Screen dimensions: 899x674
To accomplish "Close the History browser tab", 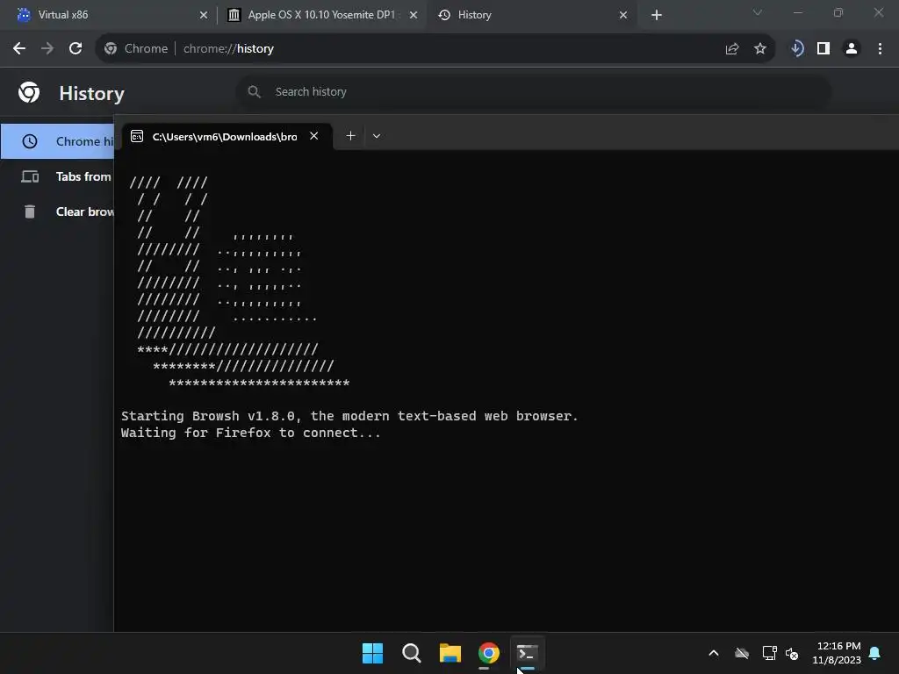I will 623,15.
